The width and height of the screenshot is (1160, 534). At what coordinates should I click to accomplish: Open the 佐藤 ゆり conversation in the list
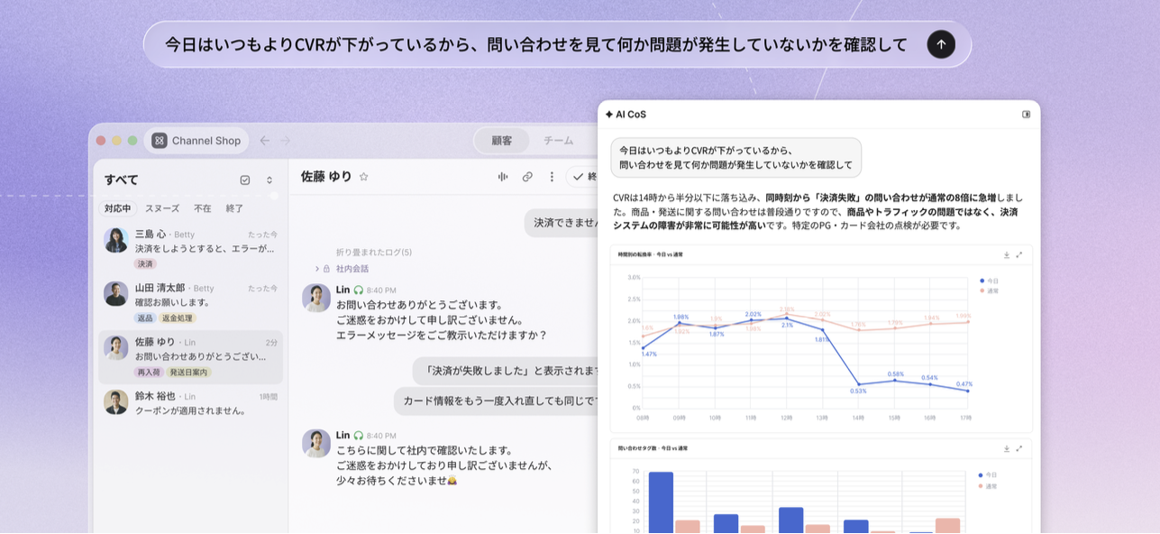click(190, 356)
